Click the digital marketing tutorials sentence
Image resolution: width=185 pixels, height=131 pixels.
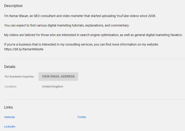tap(67, 25)
